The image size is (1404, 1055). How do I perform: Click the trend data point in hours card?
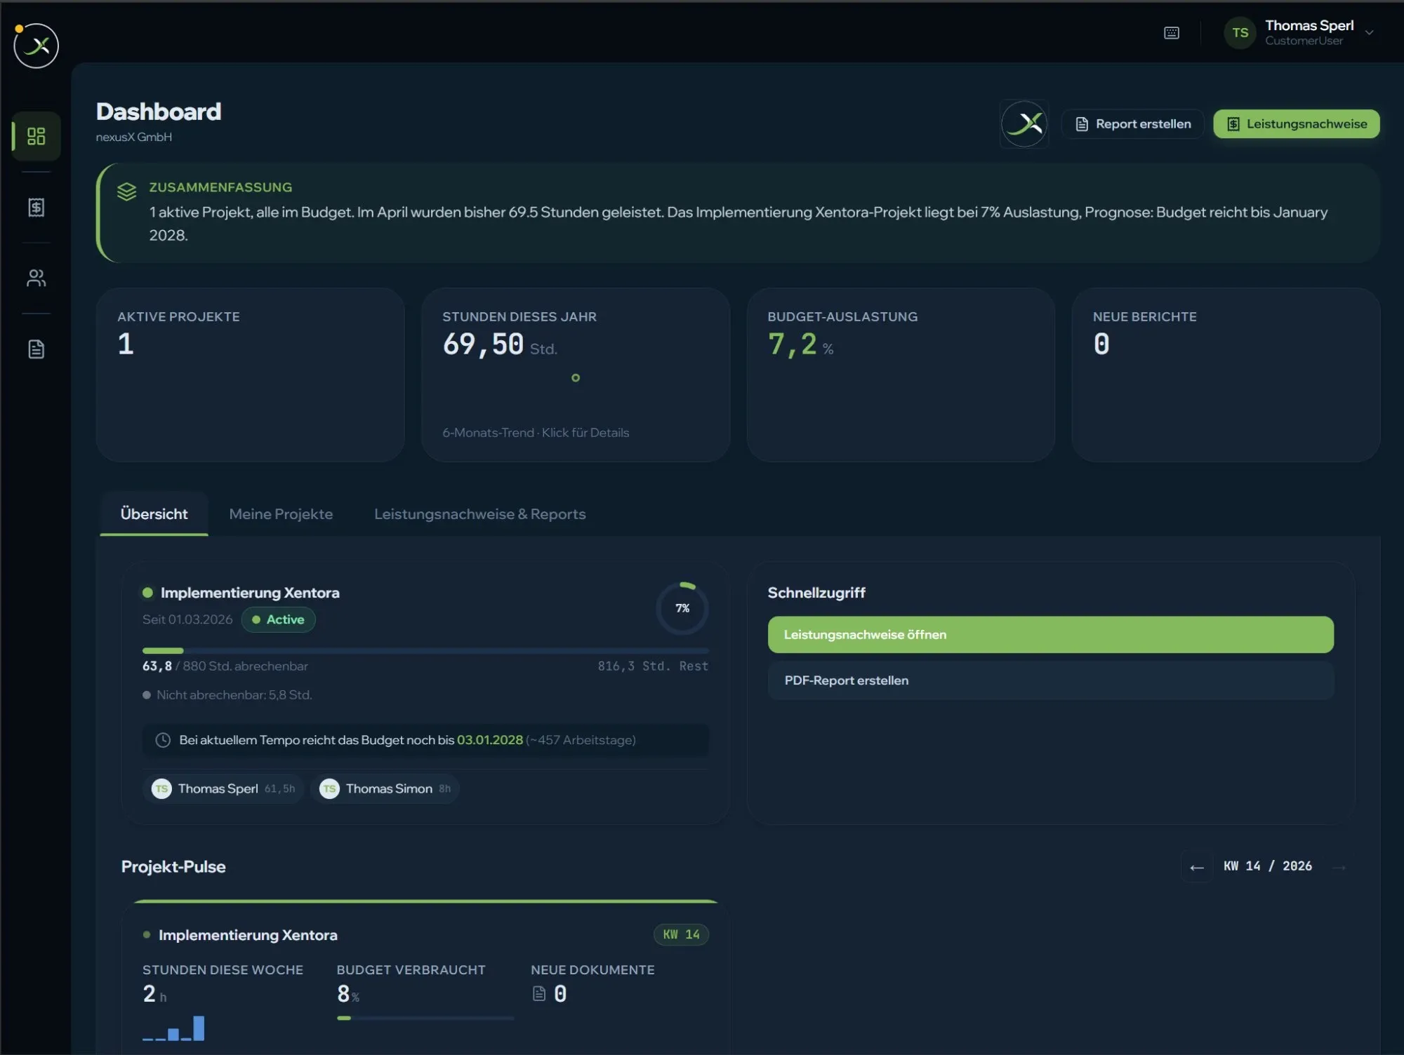tap(576, 378)
